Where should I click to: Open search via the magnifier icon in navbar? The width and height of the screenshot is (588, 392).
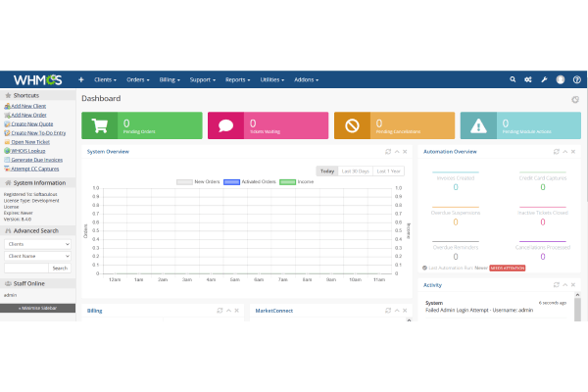pyautogui.click(x=513, y=79)
